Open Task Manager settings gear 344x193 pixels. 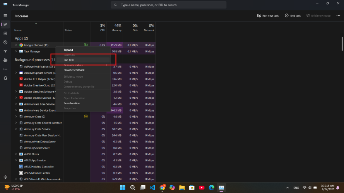tap(5, 177)
